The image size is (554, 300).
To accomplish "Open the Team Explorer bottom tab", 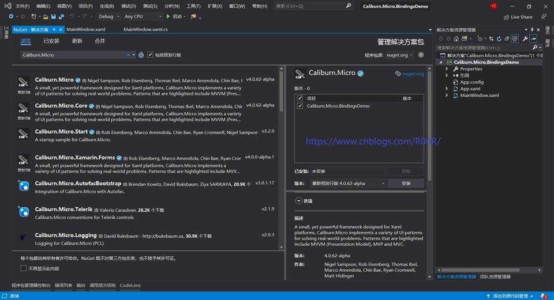I will pyautogui.click(x=495, y=277).
